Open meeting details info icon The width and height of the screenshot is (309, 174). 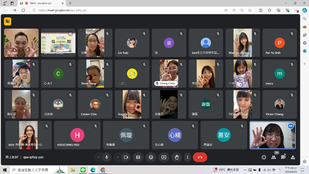(264, 157)
